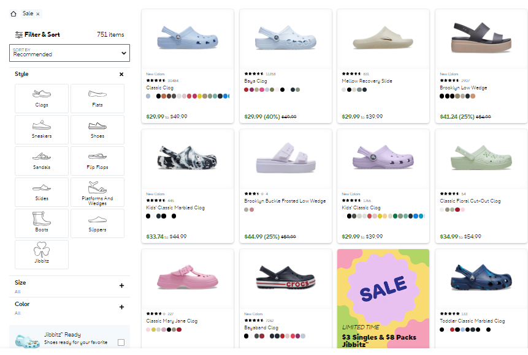Select the Flats style filter
Image resolution: width=528 pixels, height=355 pixels.
tap(98, 99)
